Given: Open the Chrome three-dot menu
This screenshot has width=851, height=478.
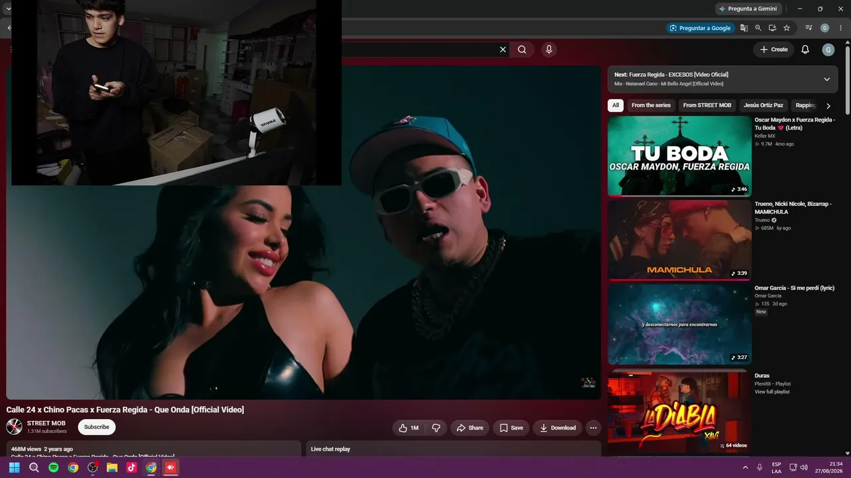Looking at the screenshot, I should click(x=841, y=28).
